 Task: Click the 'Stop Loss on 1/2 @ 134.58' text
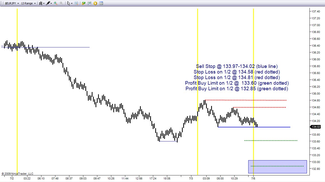pos(237,72)
